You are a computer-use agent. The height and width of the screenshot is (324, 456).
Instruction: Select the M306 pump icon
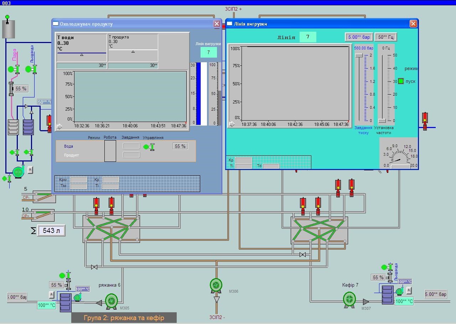click(x=216, y=285)
